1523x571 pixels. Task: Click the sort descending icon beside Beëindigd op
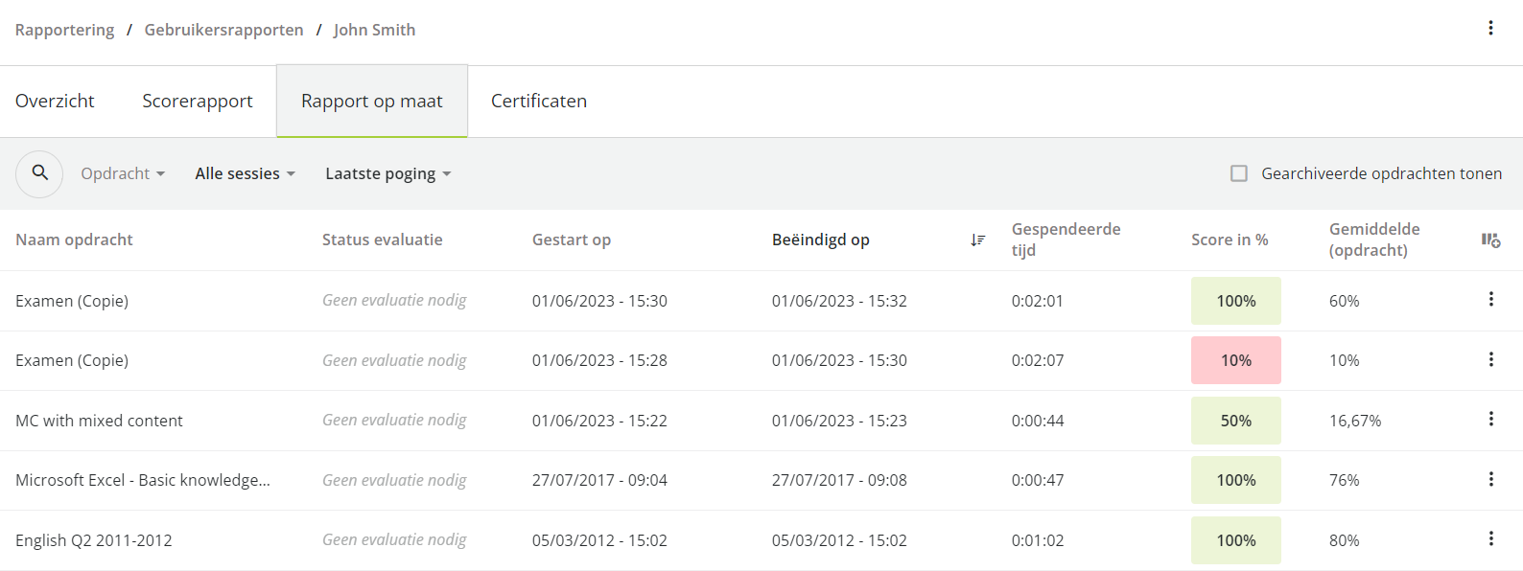977,240
